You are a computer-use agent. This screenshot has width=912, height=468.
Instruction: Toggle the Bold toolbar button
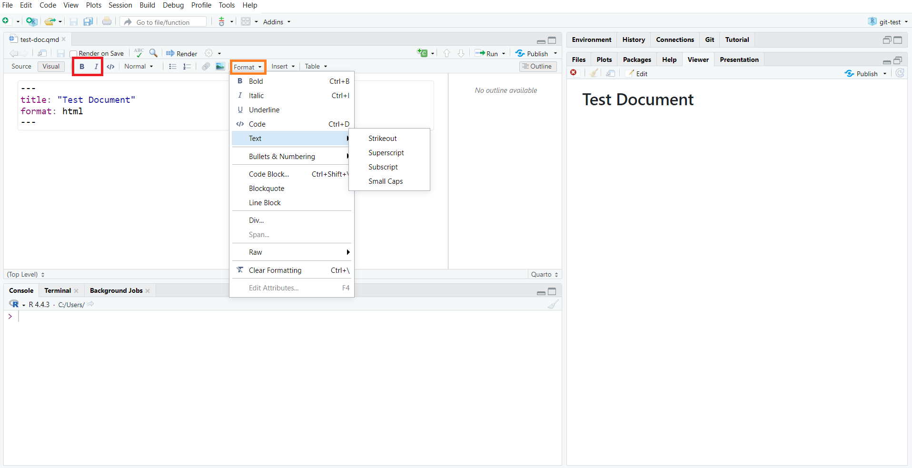pyautogui.click(x=82, y=66)
